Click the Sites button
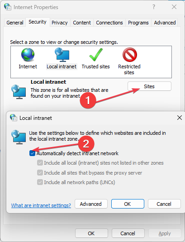 click(149, 86)
